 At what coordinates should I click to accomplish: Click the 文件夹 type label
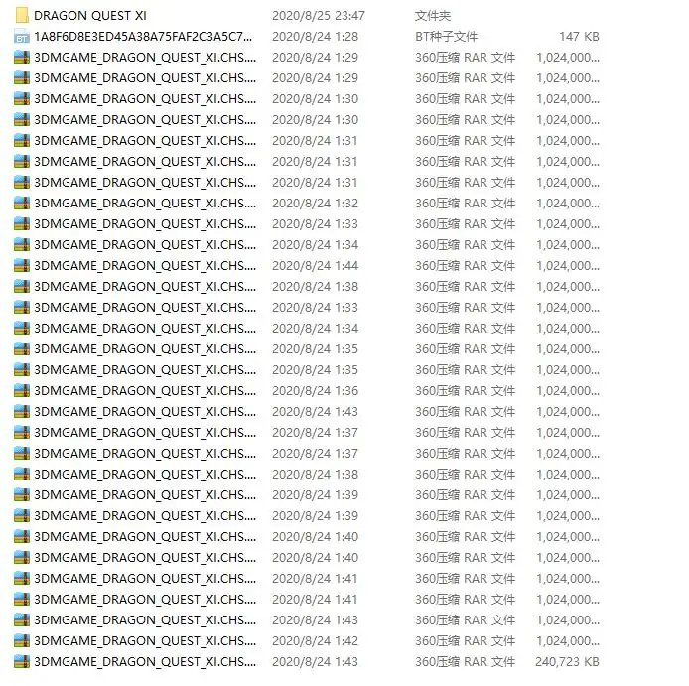[433, 15]
